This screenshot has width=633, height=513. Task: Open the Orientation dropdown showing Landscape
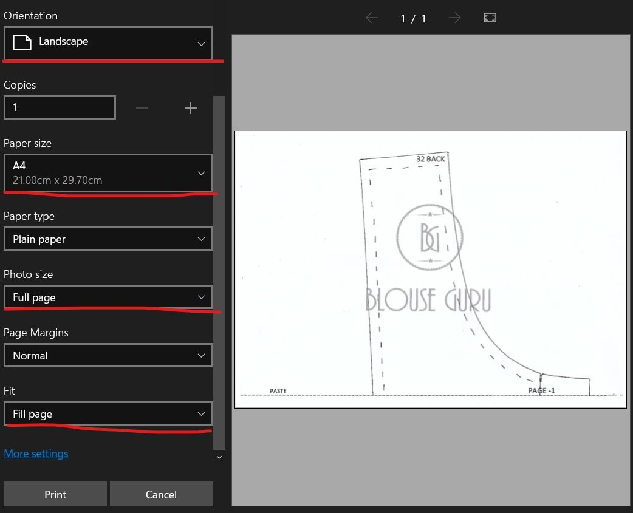108,42
